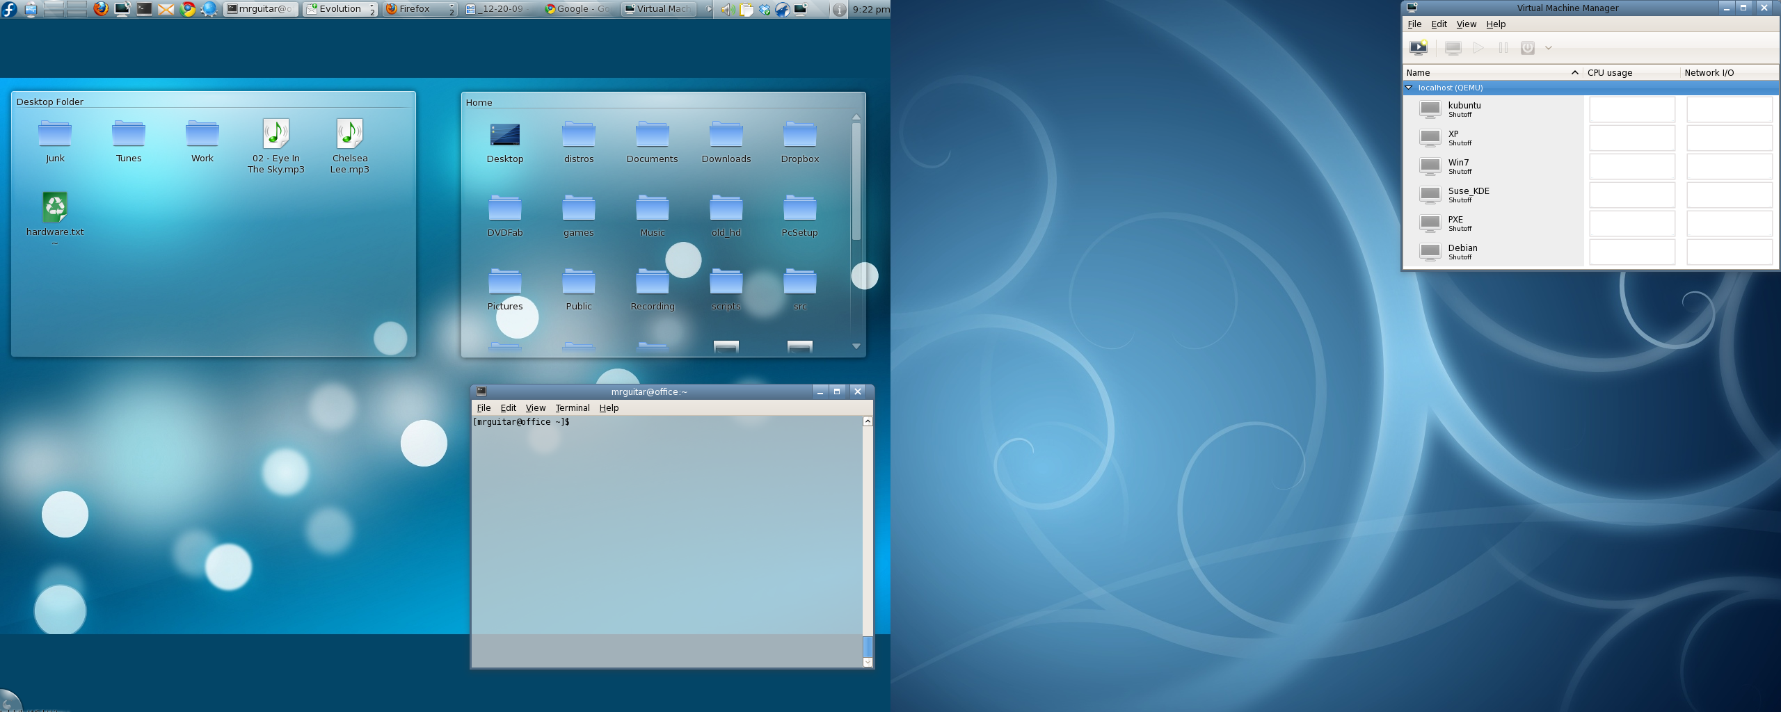Click the 9:22 pm clock
Image resolution: width=1781 pixels, height=712 pixels.
[x=870, y=9]
